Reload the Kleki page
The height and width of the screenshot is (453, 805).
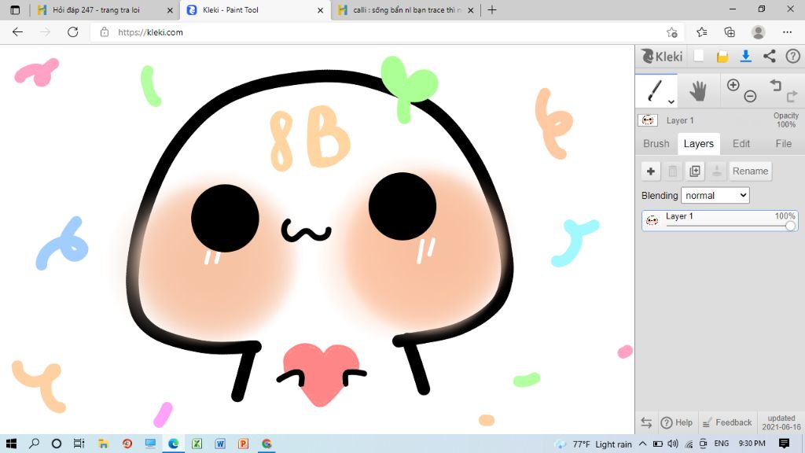(x=73, y=31)
